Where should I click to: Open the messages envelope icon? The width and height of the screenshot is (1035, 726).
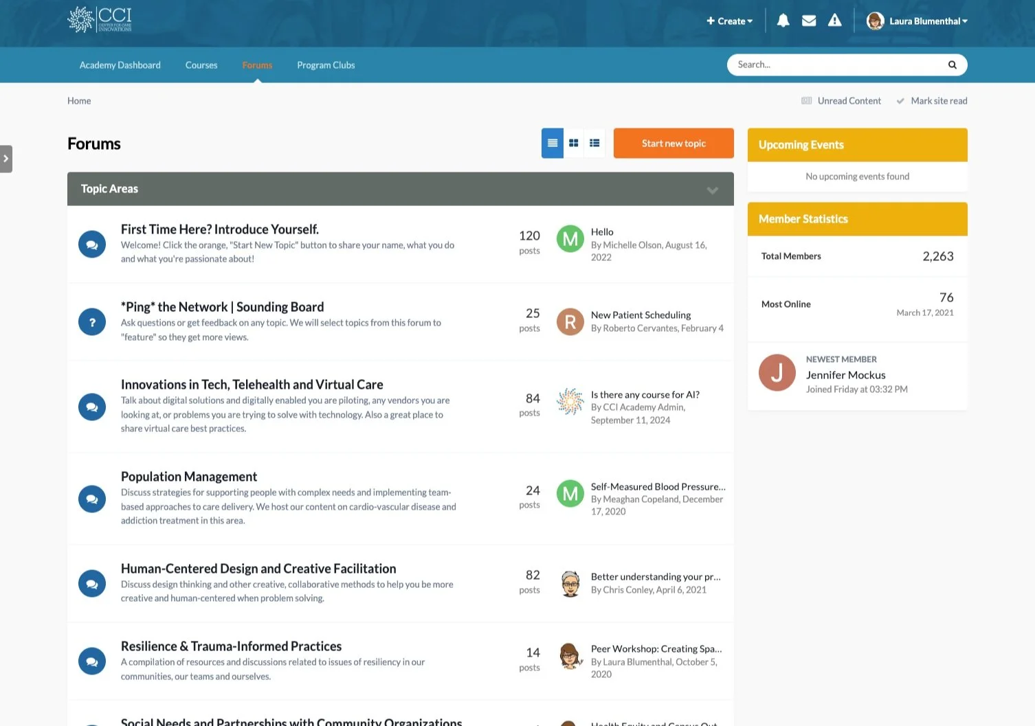coord(809,21)
